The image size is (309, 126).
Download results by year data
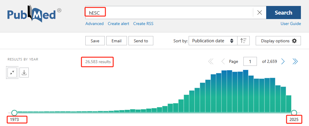(x=24, y=72)
